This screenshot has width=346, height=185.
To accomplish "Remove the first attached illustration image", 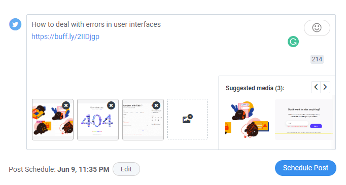I will pos(66,105).
